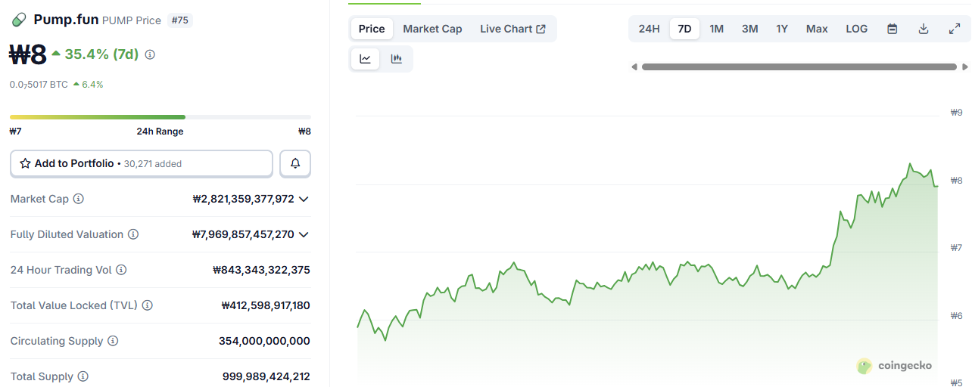The image size is (972, 387).
Task: Open the 7d change info icon
Action: [150, 54]
